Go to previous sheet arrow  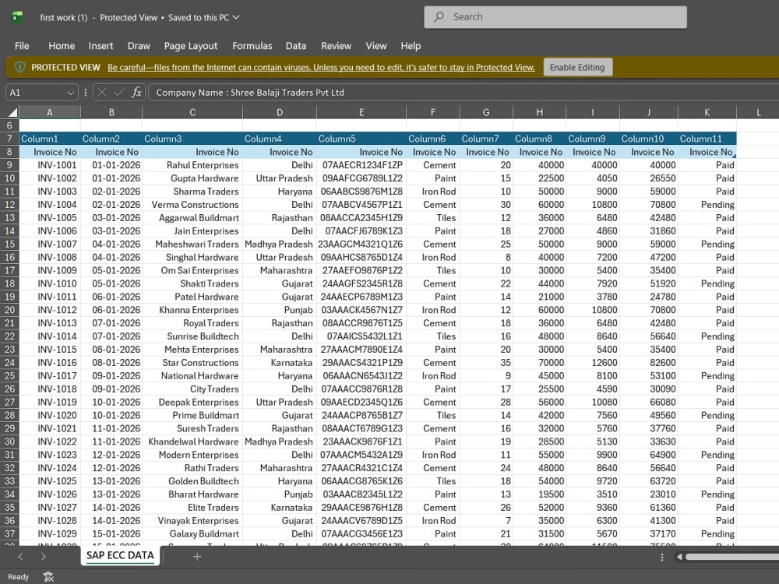20,557
